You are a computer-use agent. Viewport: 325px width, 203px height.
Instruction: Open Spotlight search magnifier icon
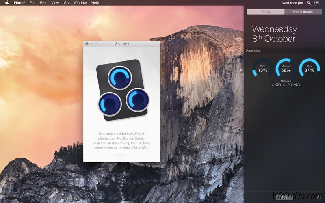[309, 3]
